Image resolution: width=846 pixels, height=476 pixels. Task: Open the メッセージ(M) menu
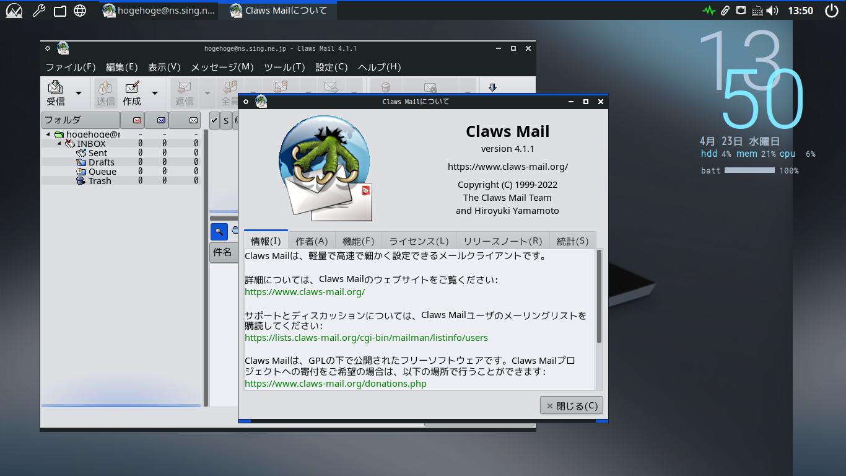pyautogui.click(x=222, y=67)
